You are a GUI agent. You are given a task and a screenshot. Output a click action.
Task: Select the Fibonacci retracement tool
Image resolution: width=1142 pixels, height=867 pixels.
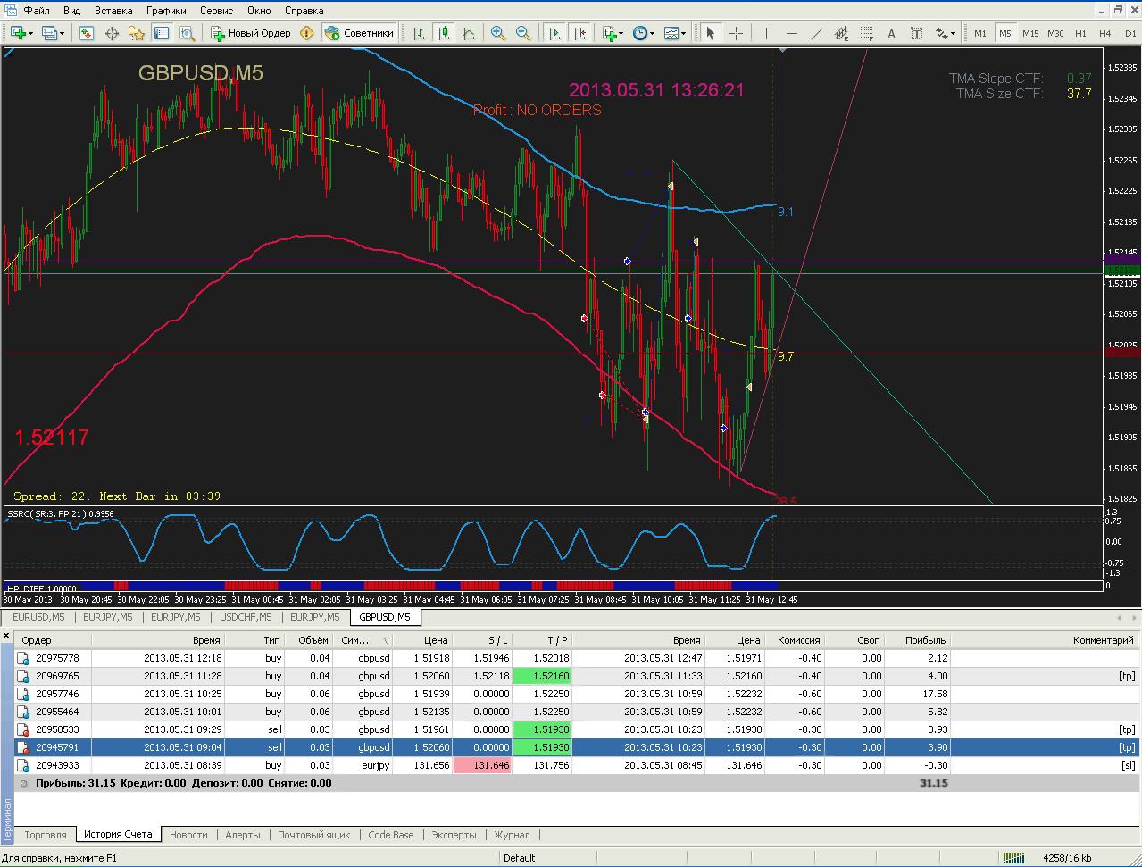pyautogui.click(x=866, y=33)
